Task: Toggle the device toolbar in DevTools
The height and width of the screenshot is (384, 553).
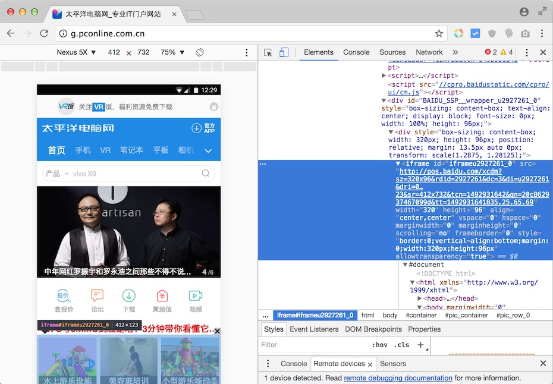Action: coord(284,52)
